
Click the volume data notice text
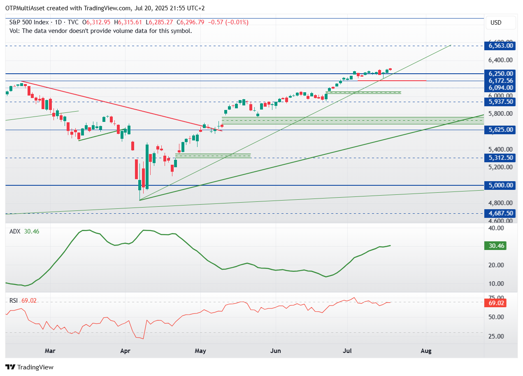click(100, 30)
